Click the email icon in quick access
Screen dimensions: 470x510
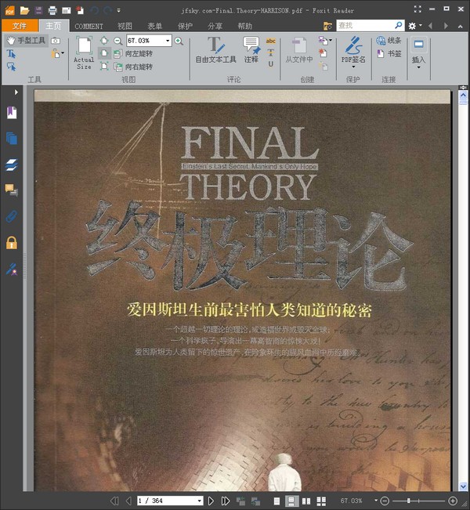tap(67, 10)
